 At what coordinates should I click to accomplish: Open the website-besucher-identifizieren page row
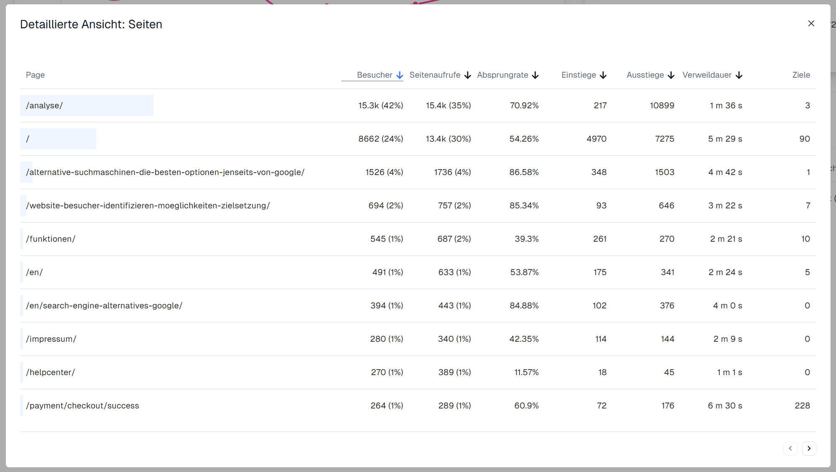coord(148,206)
